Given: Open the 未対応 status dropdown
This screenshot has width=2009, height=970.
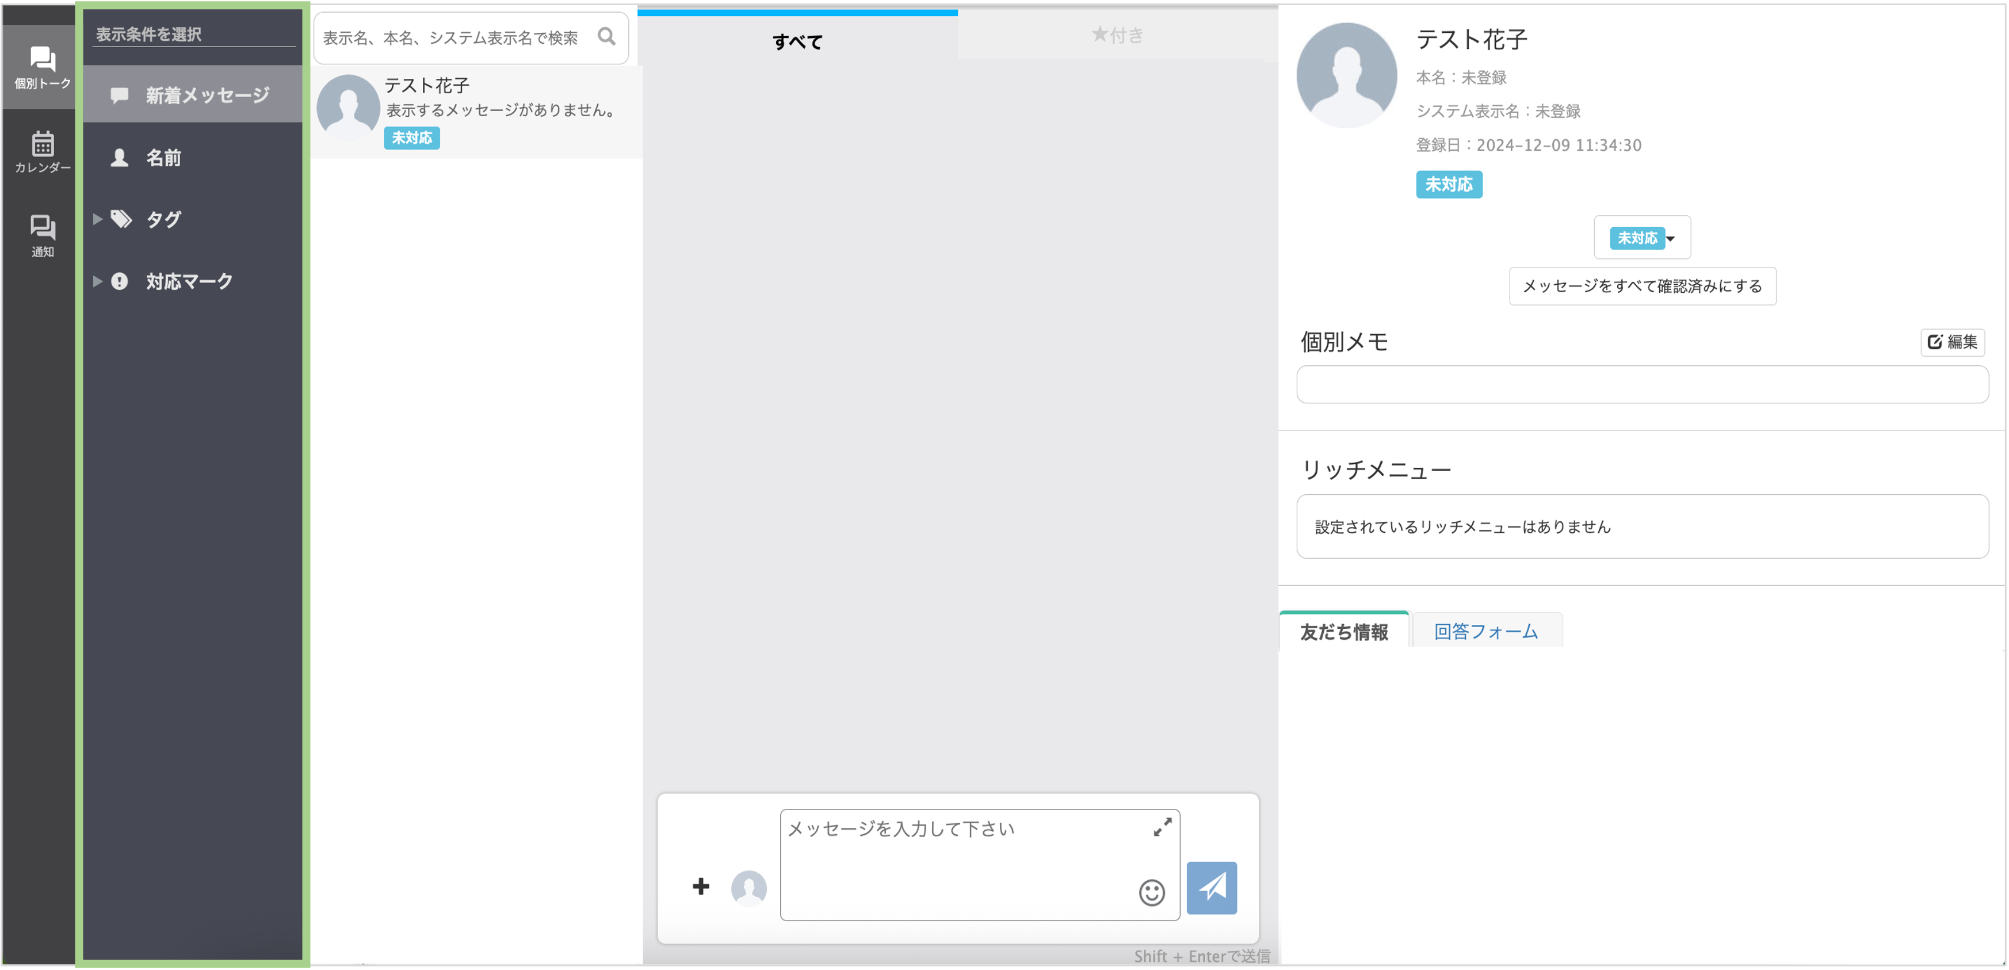Looking at the screenshot, I should tap(1642, 238).
